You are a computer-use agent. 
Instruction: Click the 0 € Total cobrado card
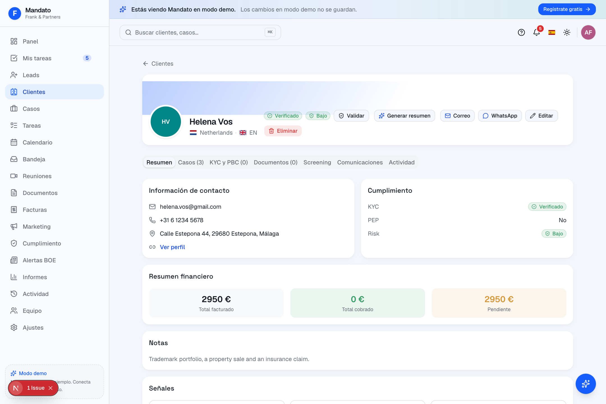click(357, 303)
